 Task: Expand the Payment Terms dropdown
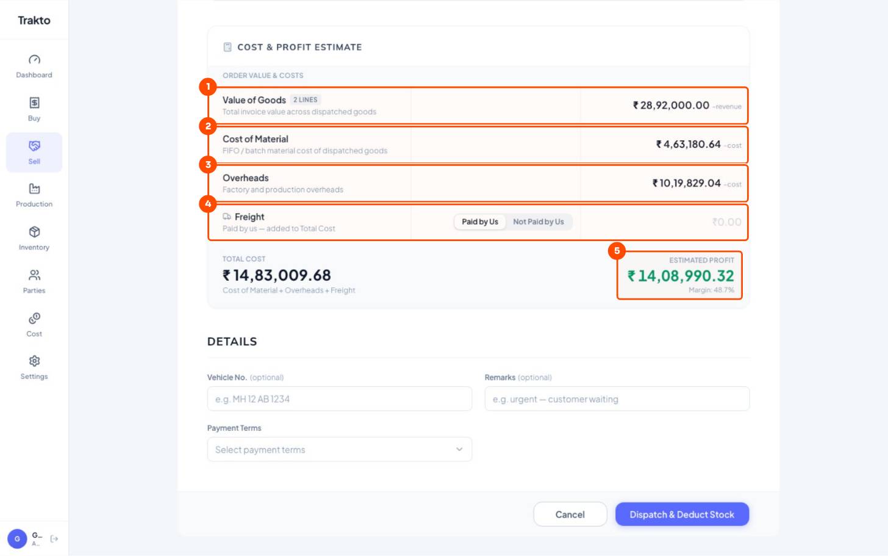[340, 450]
